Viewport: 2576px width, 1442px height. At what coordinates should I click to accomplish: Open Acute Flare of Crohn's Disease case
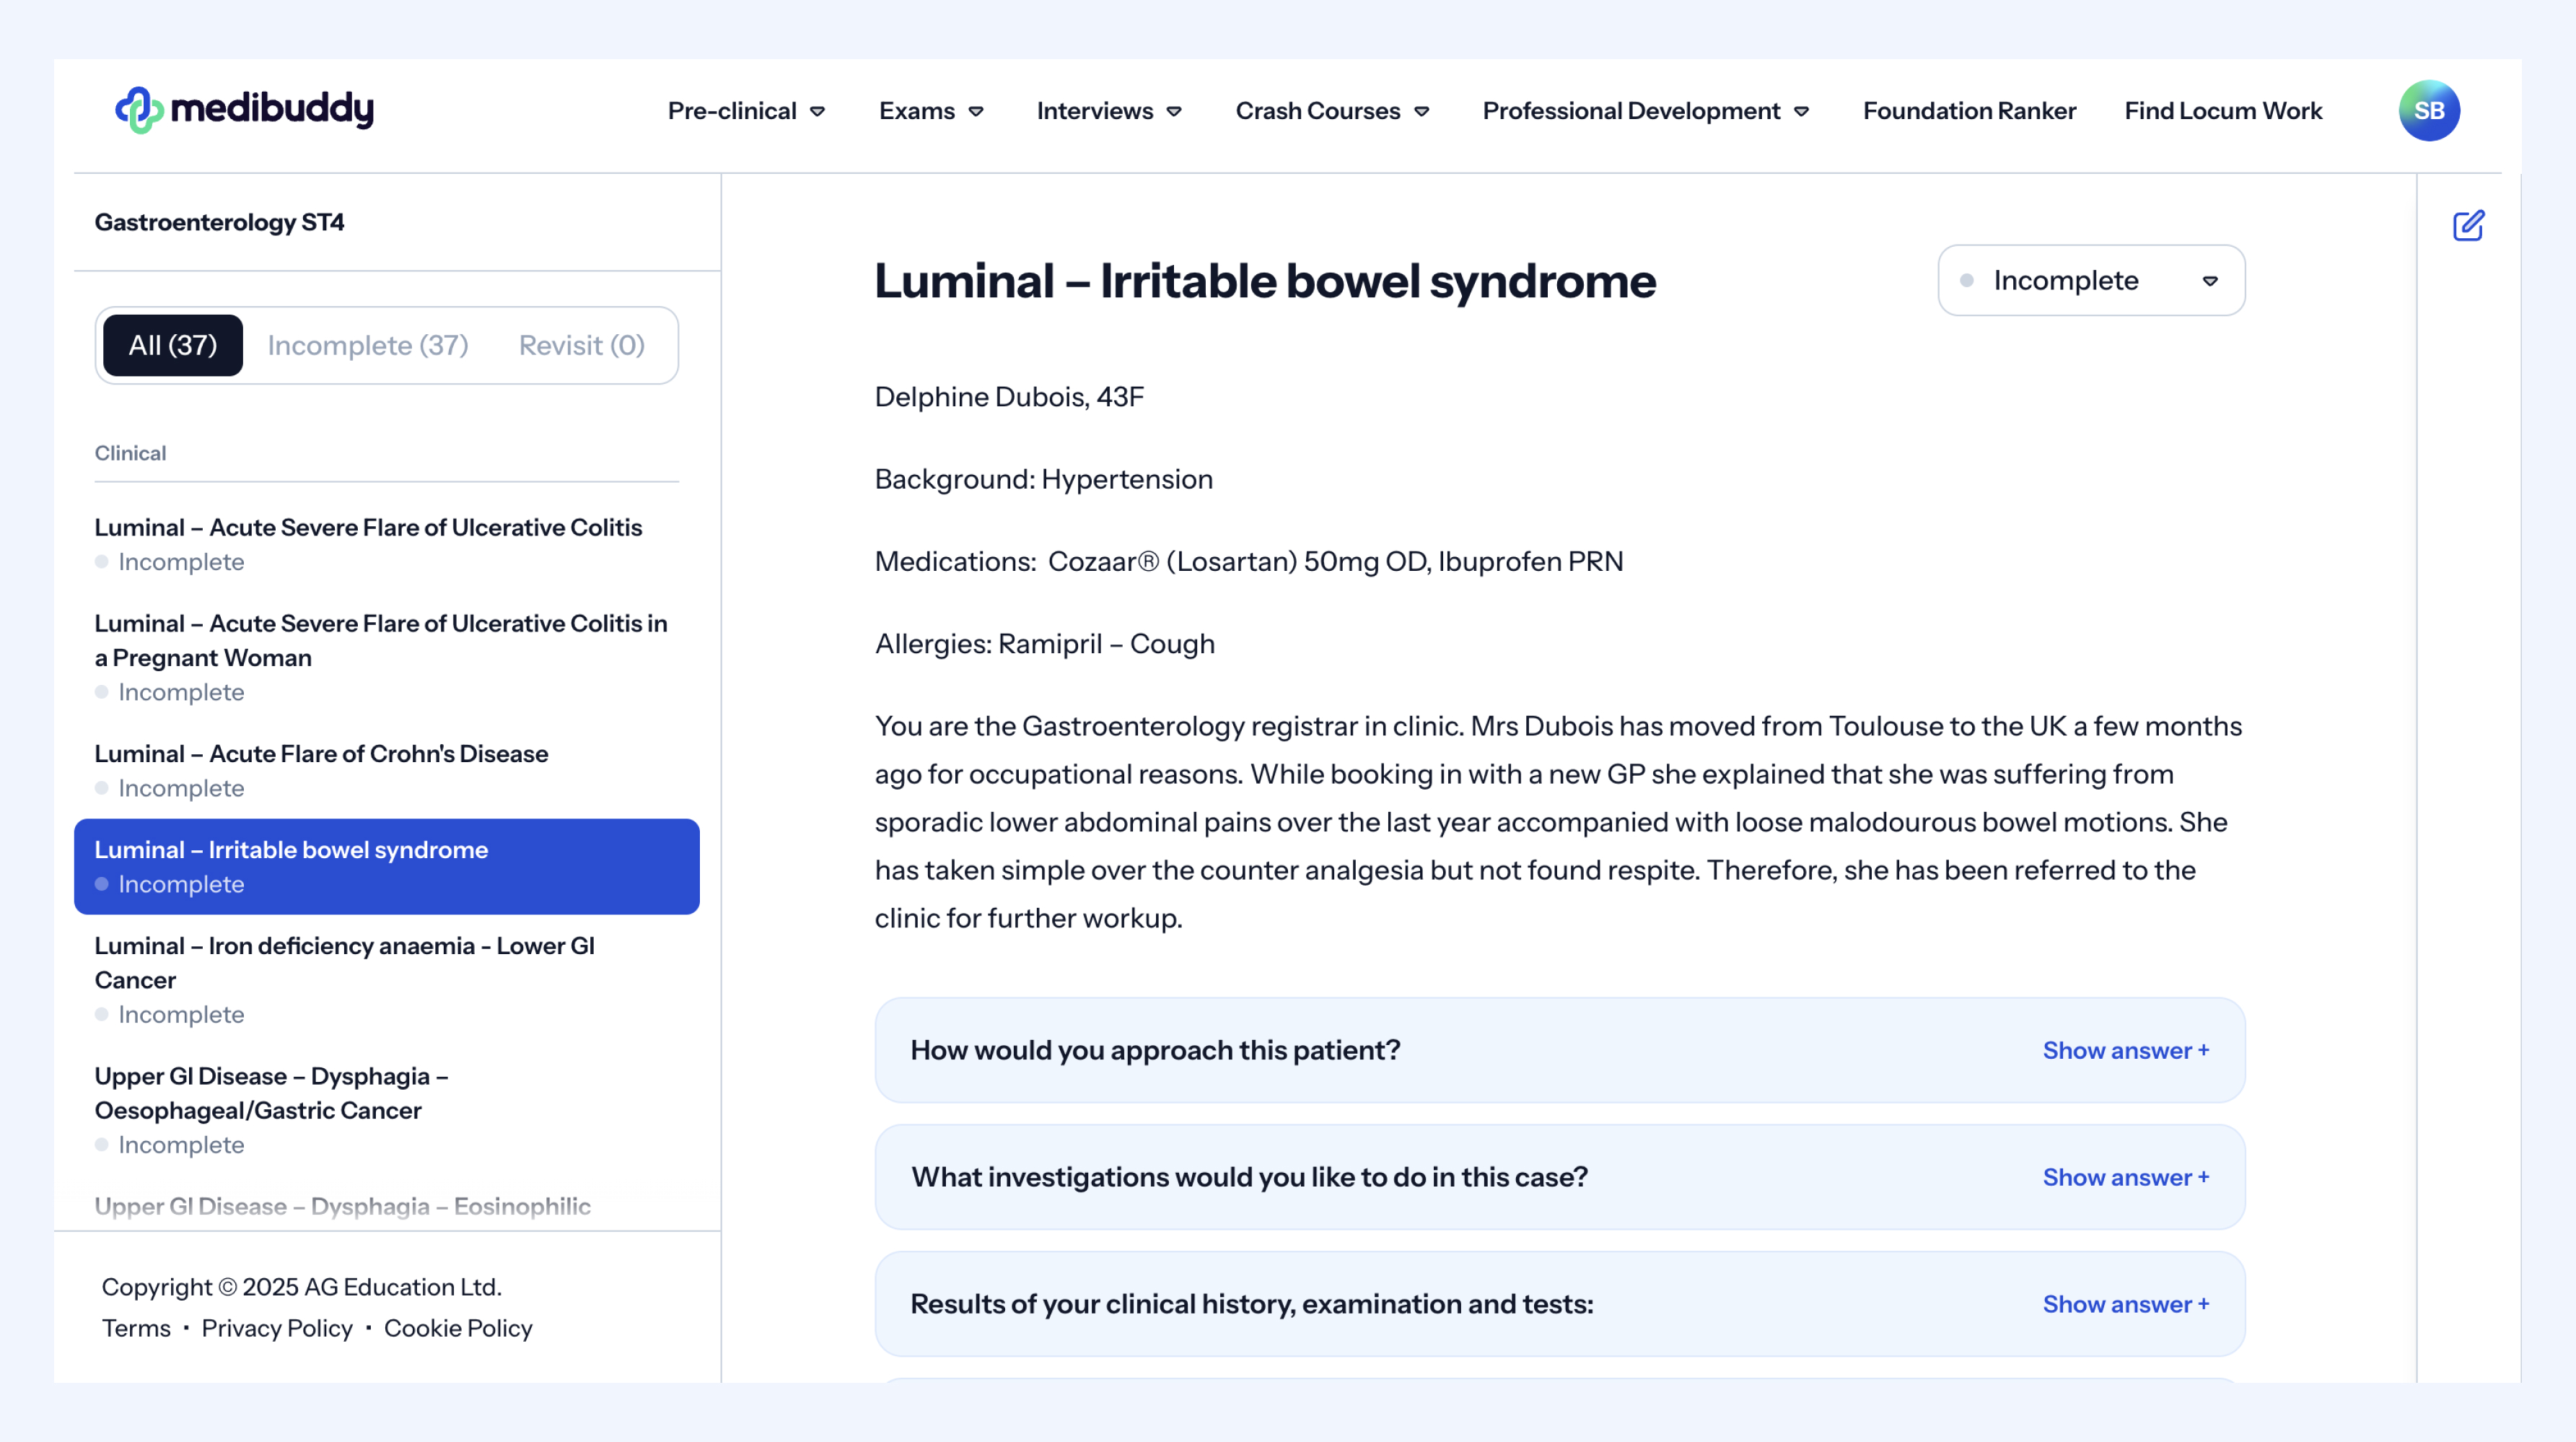321,754
